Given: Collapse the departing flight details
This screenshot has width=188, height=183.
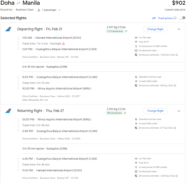Looking at the screenshot, I should click(179, 29).
